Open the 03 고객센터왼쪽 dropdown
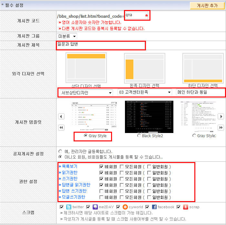 click(145, 92)
